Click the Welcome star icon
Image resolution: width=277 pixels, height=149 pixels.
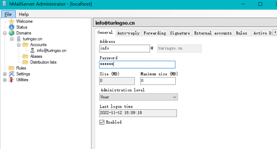pyautogui.click(x=12, y=21)
